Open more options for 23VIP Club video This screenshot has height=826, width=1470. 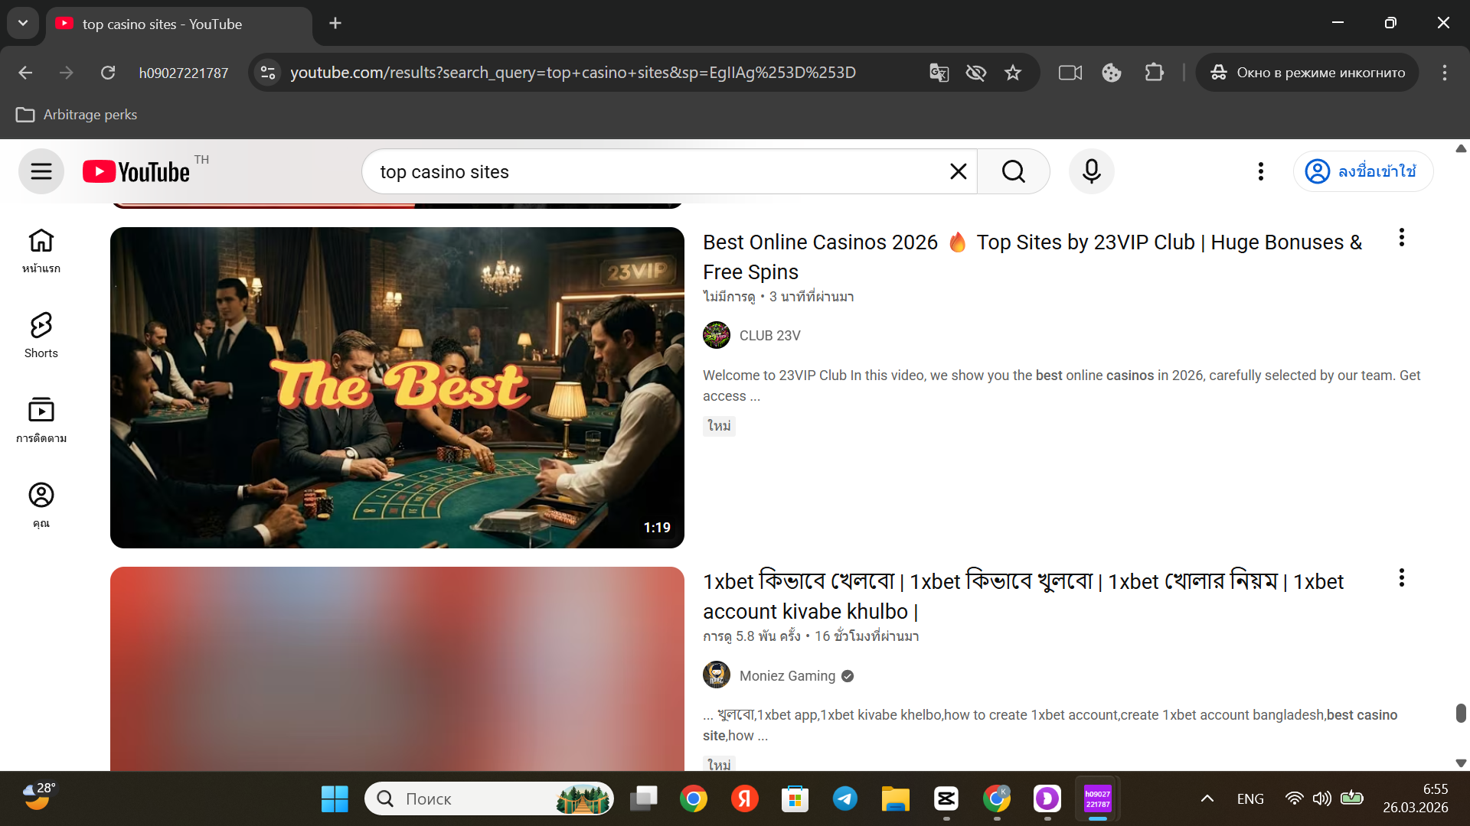(1402, 238)
